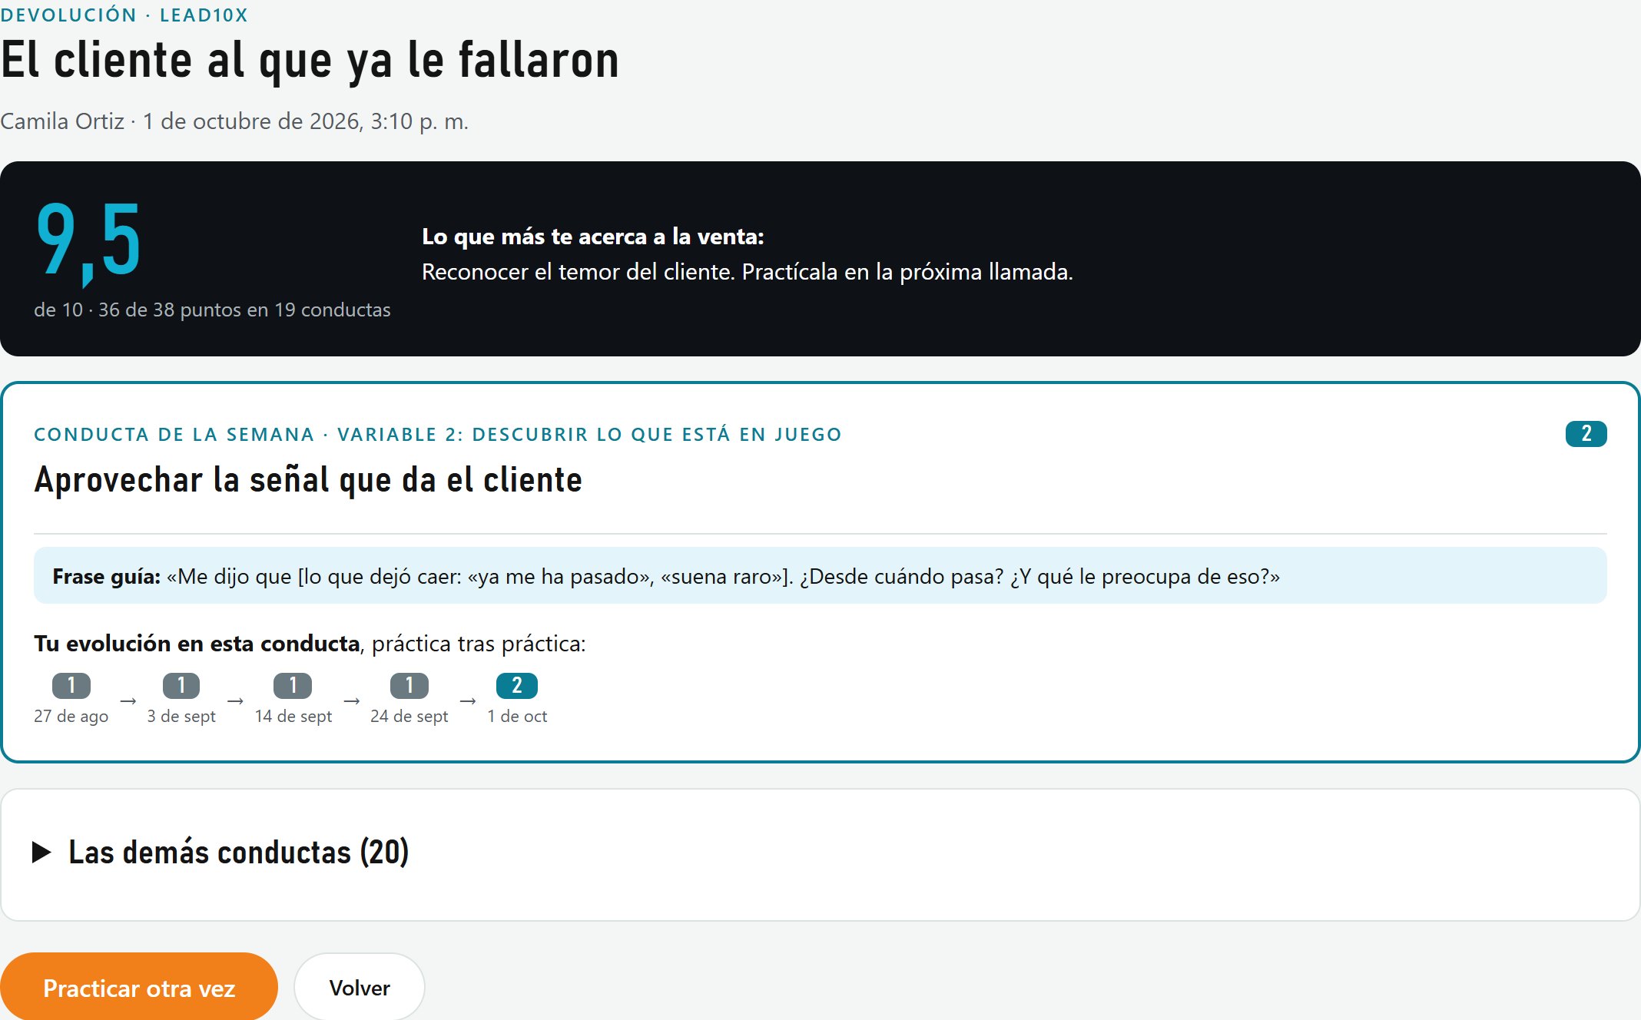Click the large 9,5 score number

tap(88, 241)
